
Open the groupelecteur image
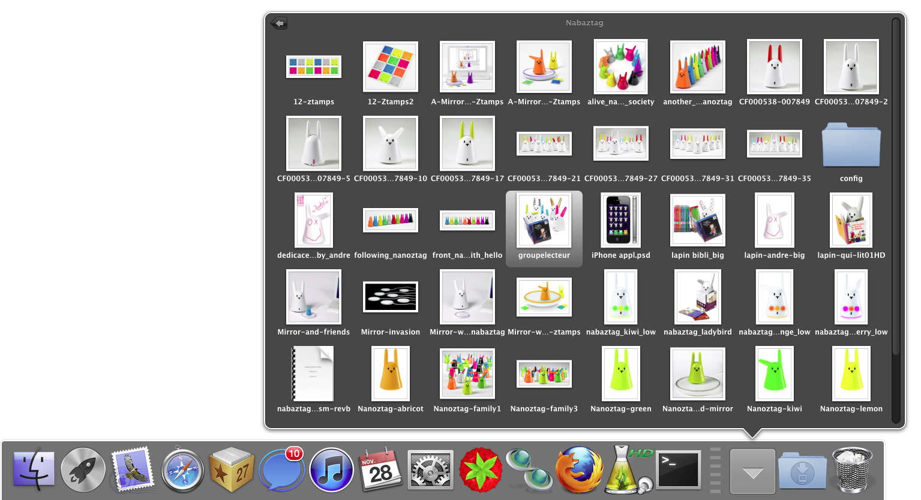click(544, 221)
